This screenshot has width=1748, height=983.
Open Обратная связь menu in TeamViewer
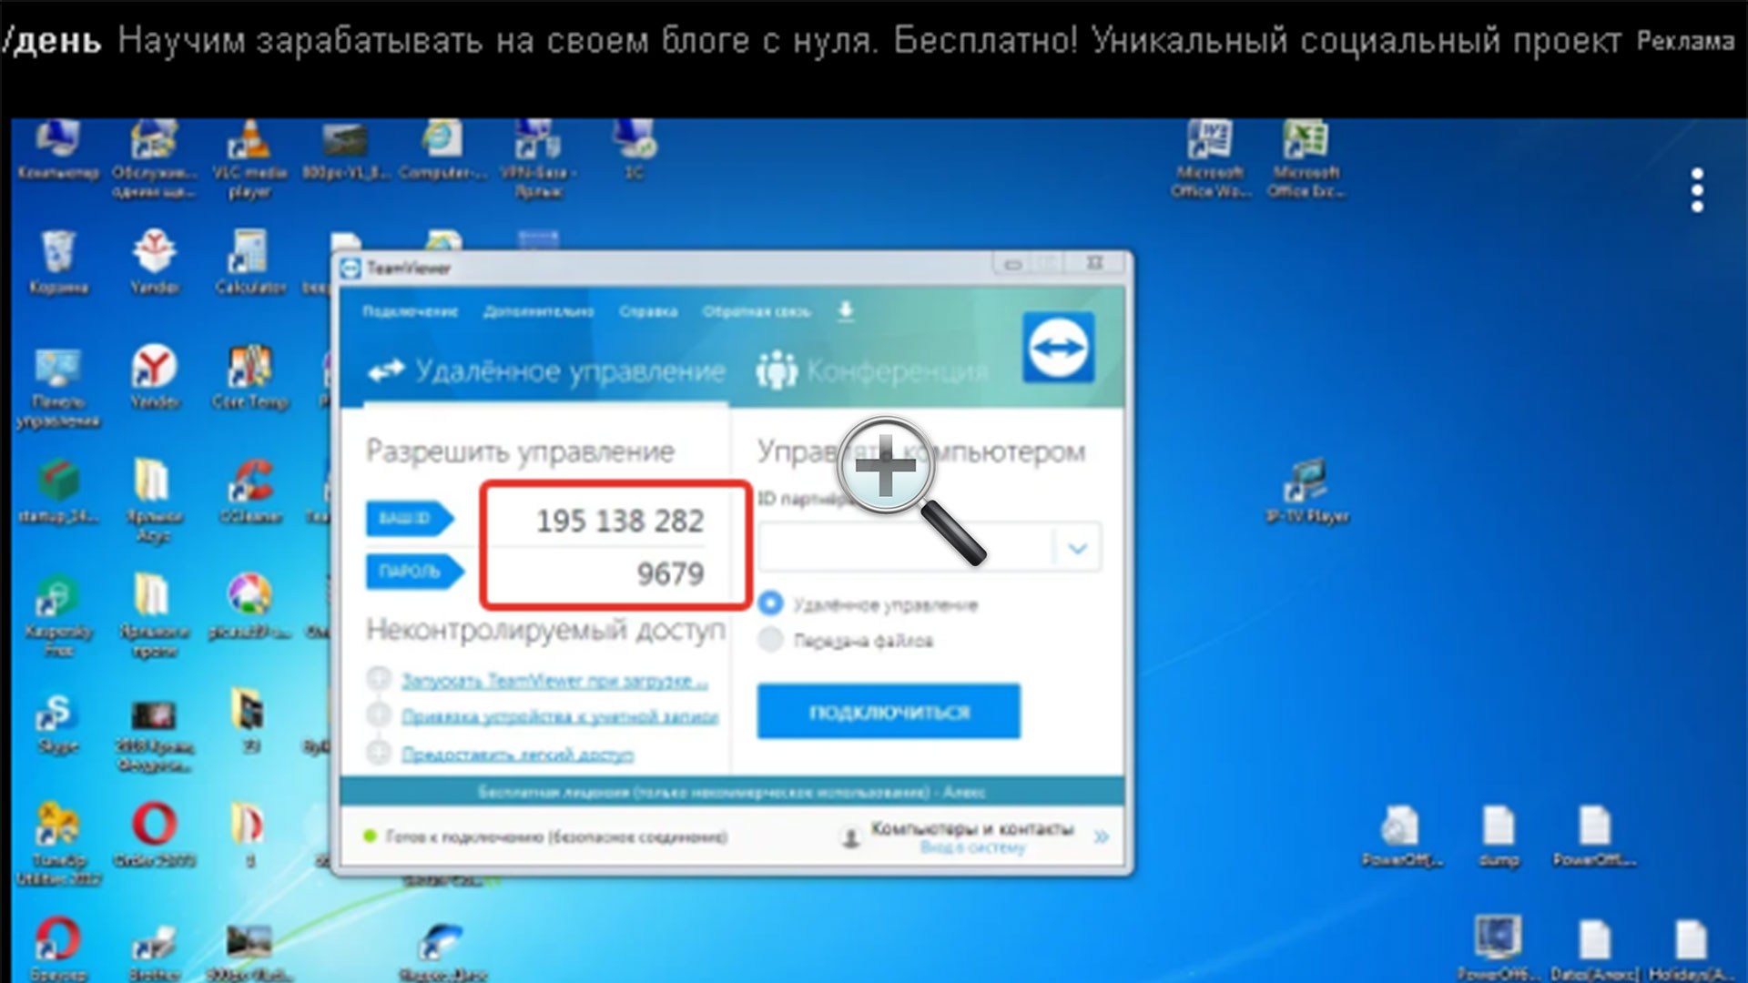point(756,311)
